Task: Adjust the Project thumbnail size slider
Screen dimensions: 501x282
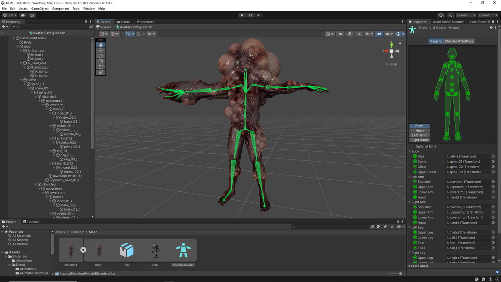Action: coord(400,274)
